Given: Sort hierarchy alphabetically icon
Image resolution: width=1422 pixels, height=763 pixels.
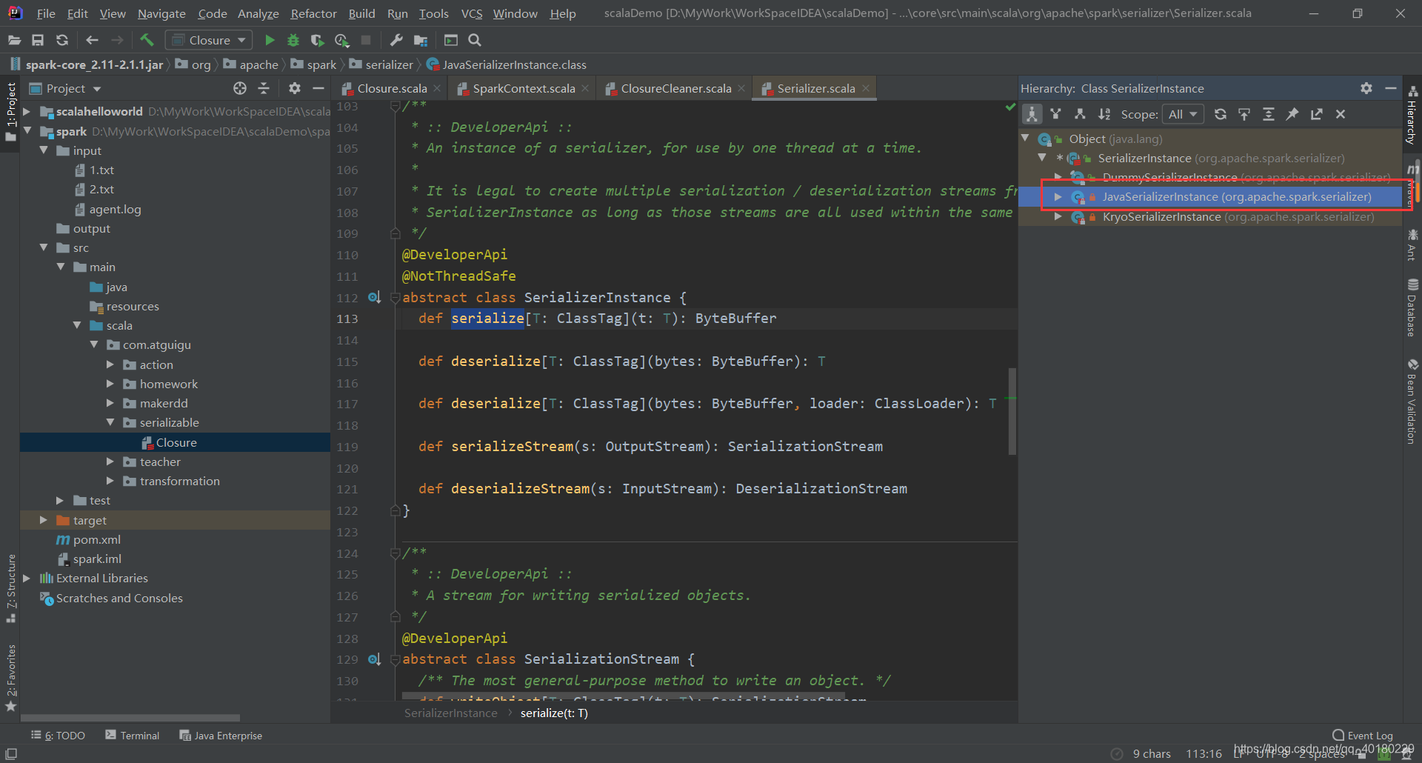Looking at the screenshot, I should pos(1104,114).
